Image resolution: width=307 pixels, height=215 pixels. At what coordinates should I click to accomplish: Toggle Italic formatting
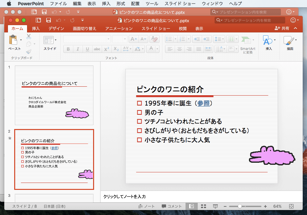point(78,49)
